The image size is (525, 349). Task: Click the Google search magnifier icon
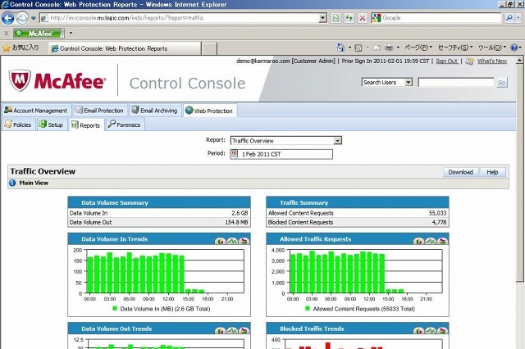(x=509, y=18)
